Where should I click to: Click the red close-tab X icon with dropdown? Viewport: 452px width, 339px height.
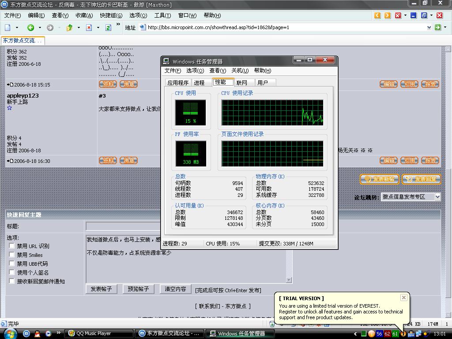pos(398,15)
